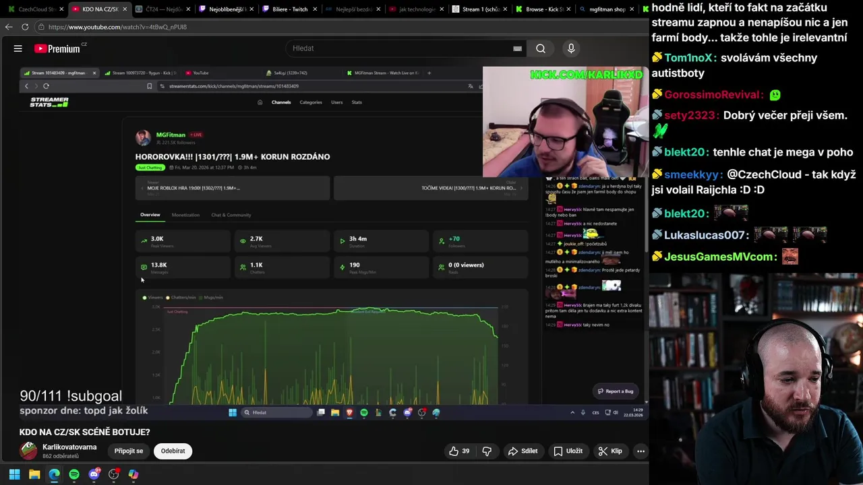The image size is (863, 485).
Task: Click Tom1noX username in the chat overlay
Action: click(690, 58)
